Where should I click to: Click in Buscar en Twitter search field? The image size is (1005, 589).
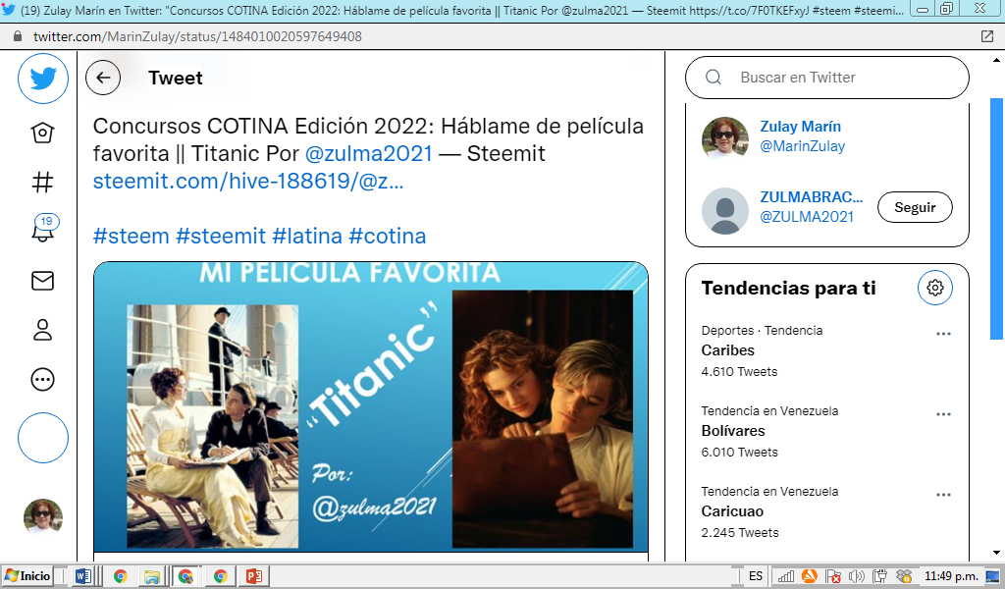[826, 78]
